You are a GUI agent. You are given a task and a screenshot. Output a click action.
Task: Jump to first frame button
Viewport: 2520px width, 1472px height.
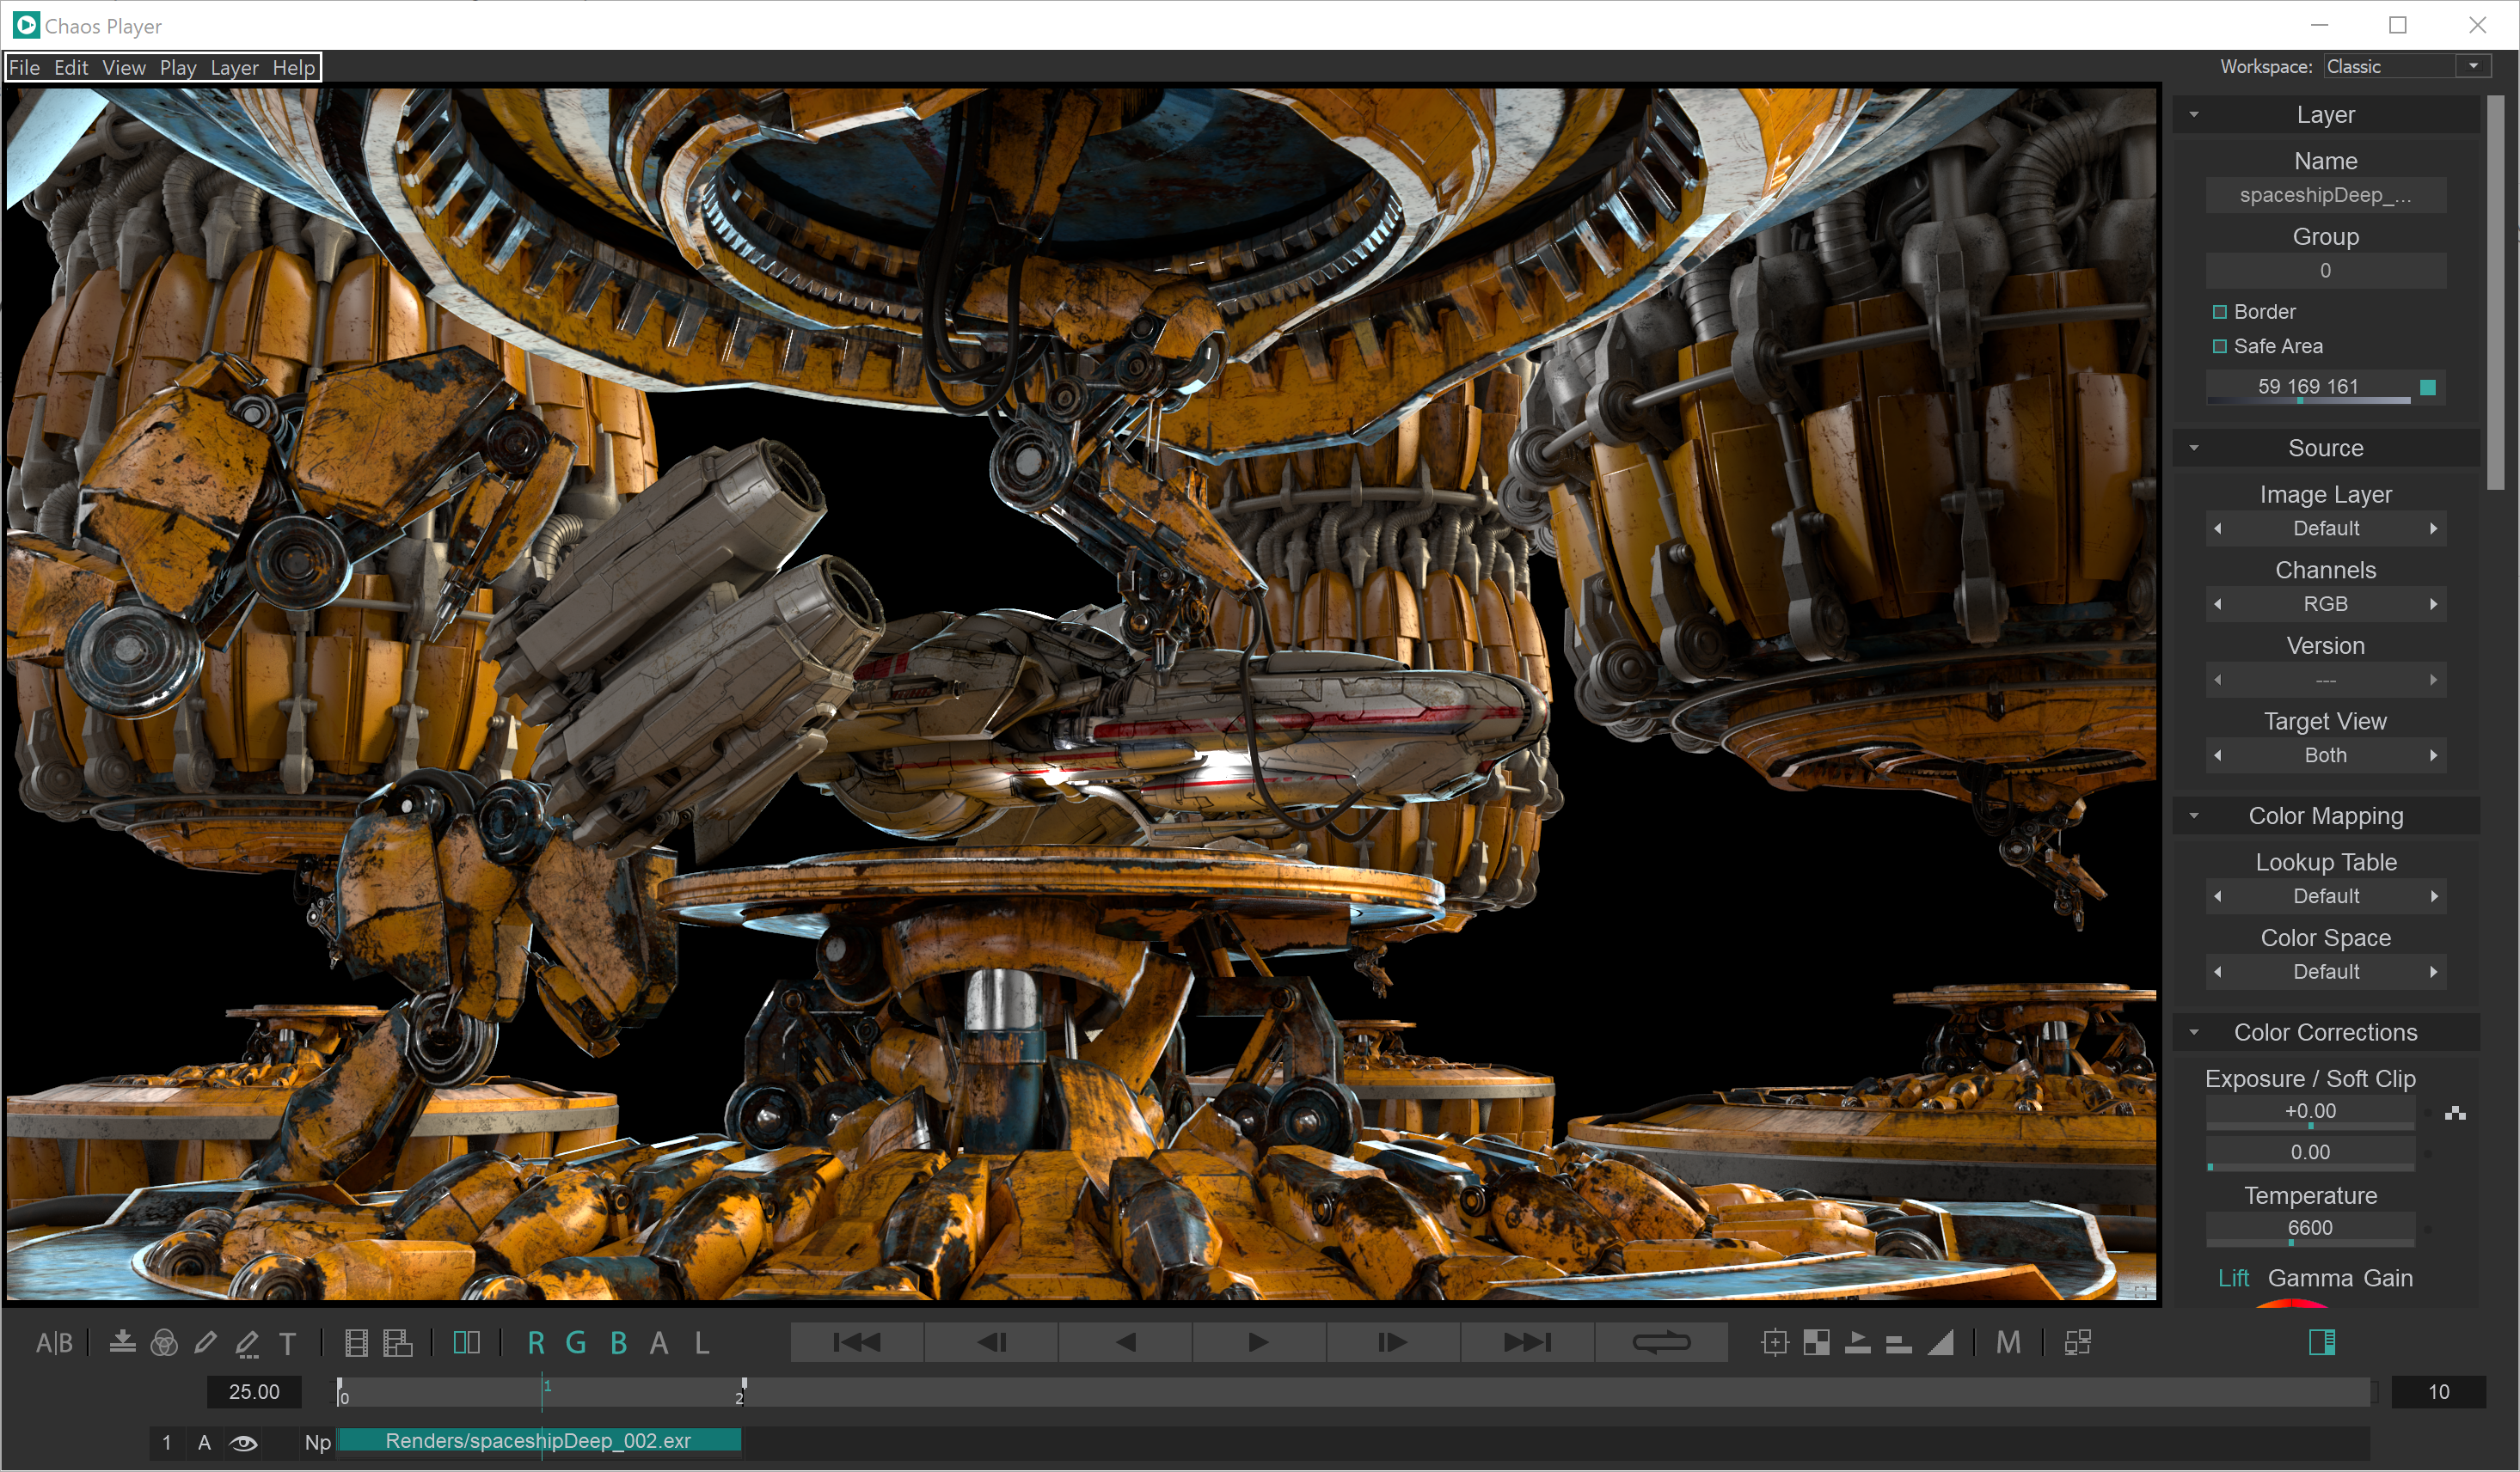(x=857, y=1342)
